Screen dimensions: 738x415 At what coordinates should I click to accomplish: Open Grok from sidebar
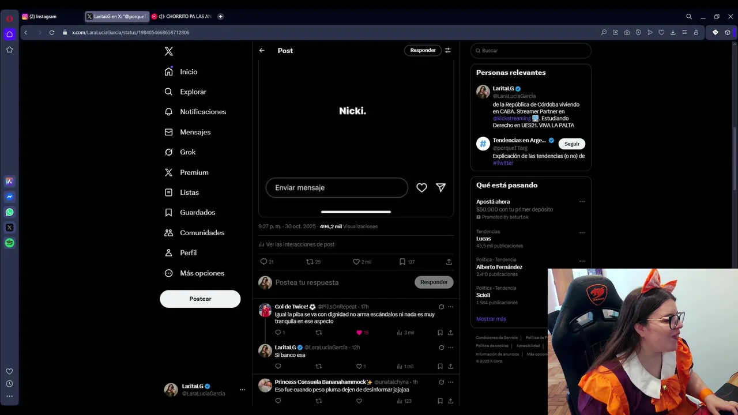coord(180,152)
